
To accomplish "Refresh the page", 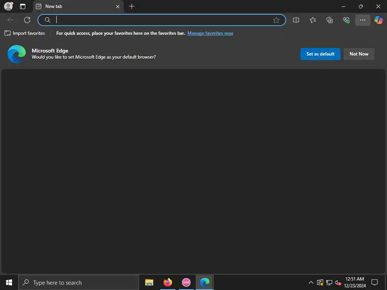I will pos(27,20).
